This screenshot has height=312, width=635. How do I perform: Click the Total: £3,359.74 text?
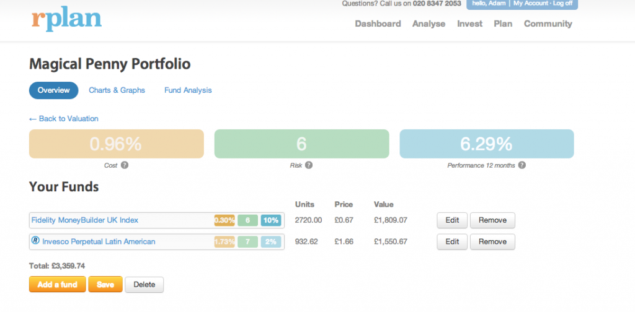pos(57,266)
